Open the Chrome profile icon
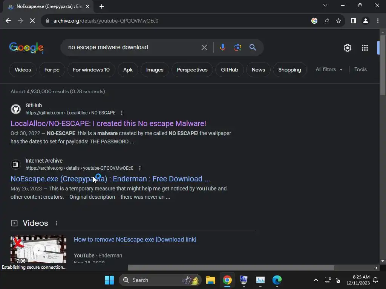This screenshot has height=289, width=386. point(366,21)
